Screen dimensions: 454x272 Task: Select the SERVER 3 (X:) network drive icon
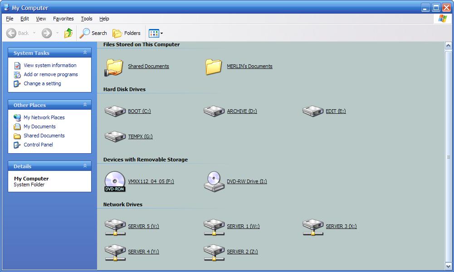pos(312,227)
